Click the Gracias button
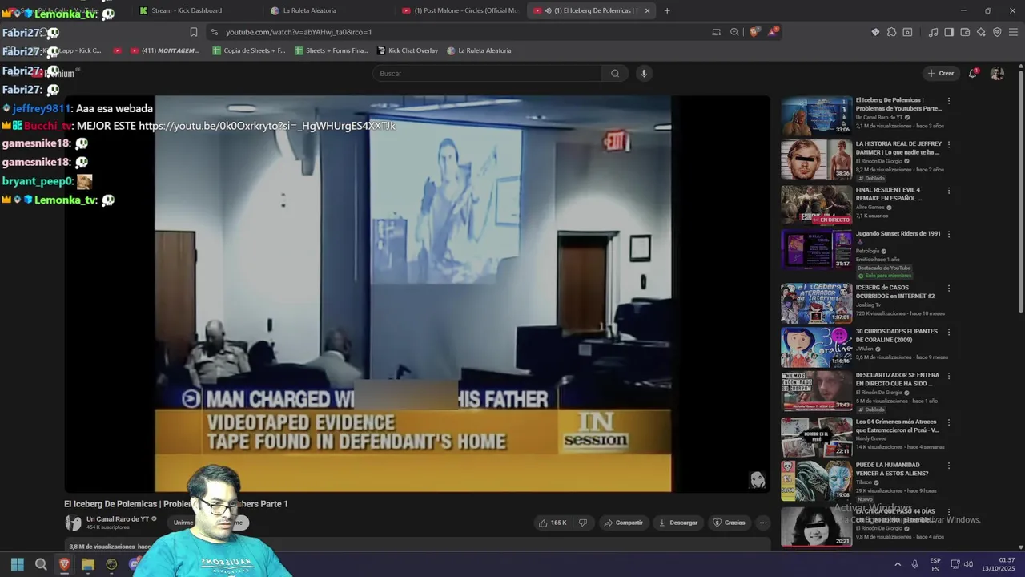 pyautogui.click(x=729, y=523)
